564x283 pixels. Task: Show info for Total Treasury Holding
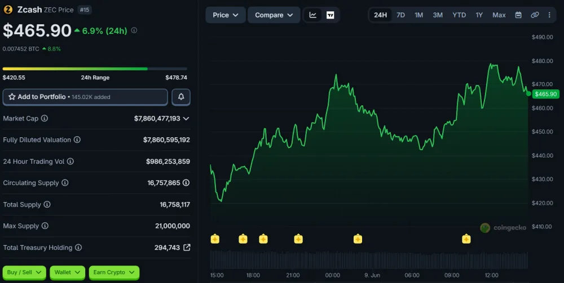pyautogui.click(x=78, y=248)
